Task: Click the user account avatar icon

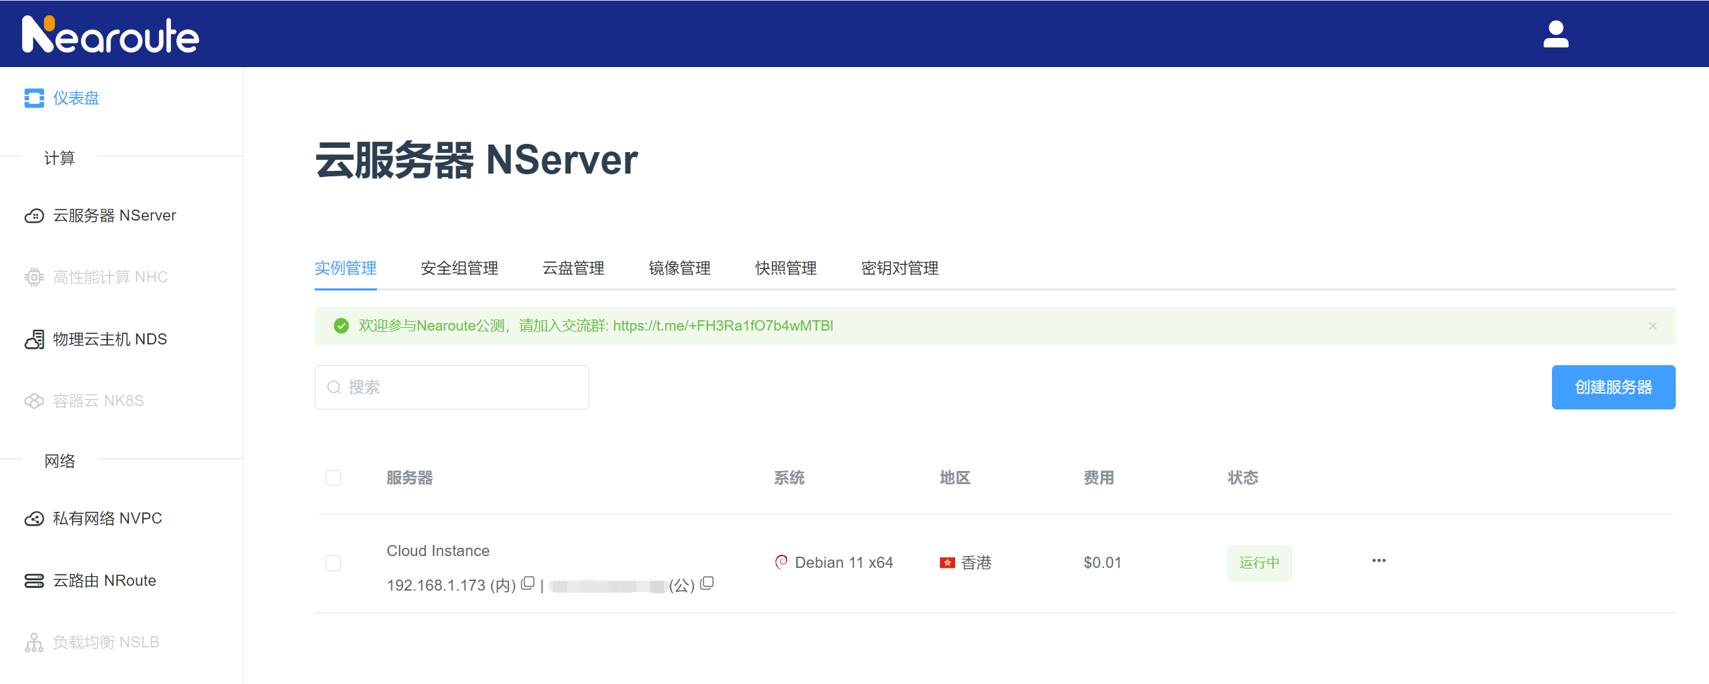Action: click(x=1555, y=34)
